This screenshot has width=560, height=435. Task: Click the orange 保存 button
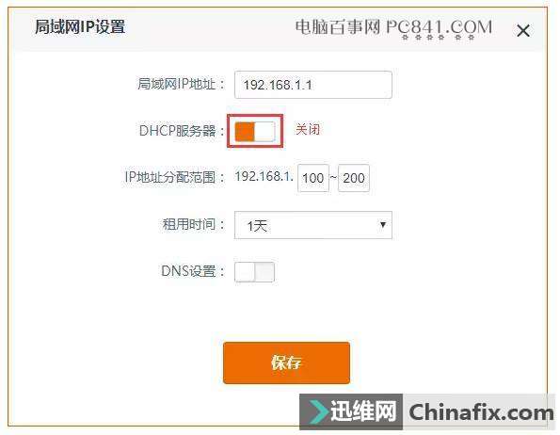(x=286, y=362)
